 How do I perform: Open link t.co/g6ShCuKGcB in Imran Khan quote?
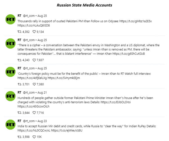click(129, 54)
